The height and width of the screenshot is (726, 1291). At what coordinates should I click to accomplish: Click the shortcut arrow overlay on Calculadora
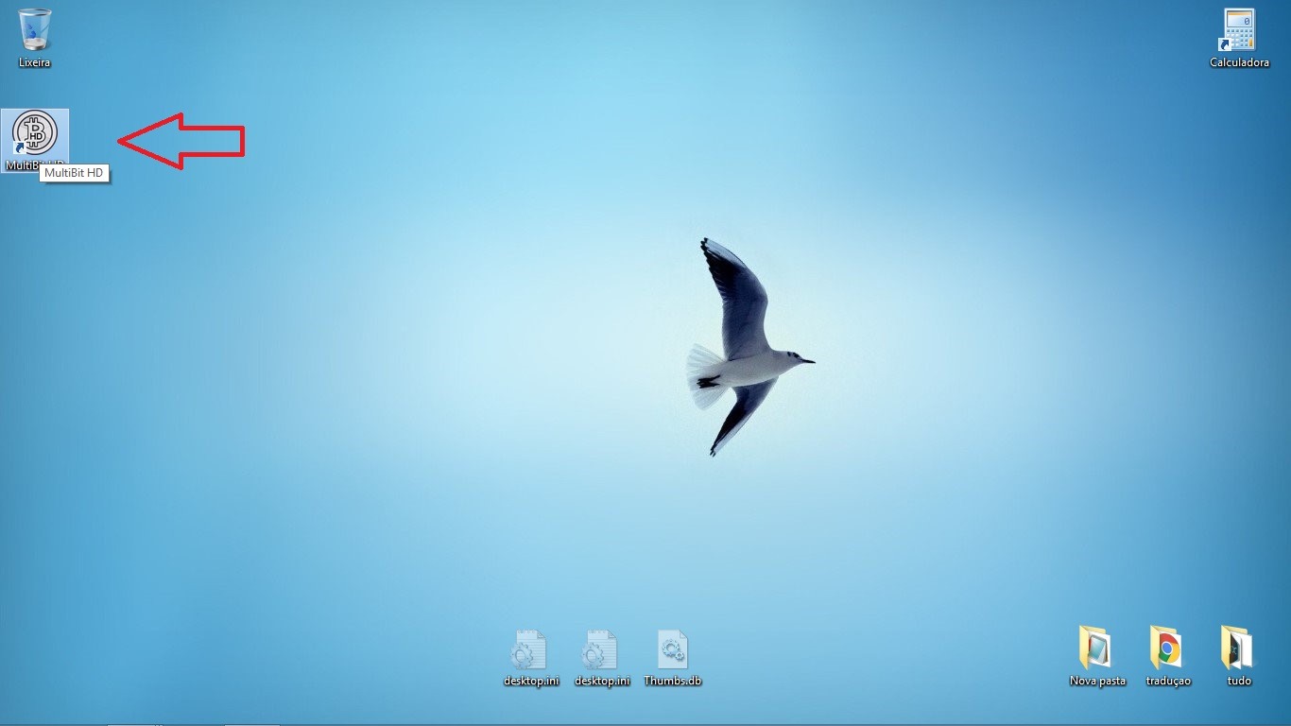(1225, 44)
